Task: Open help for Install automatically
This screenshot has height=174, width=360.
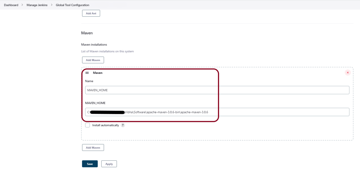Action: [123, 125]
